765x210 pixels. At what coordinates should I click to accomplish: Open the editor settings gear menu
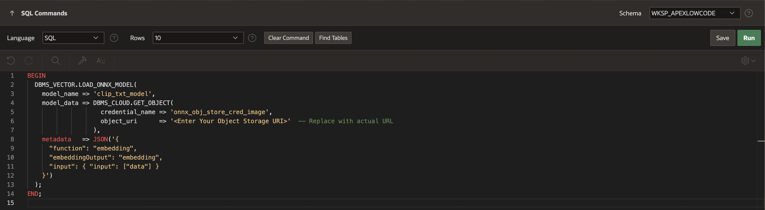748,61
